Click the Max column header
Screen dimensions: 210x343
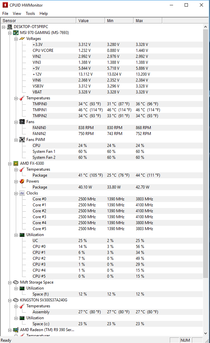148,20
